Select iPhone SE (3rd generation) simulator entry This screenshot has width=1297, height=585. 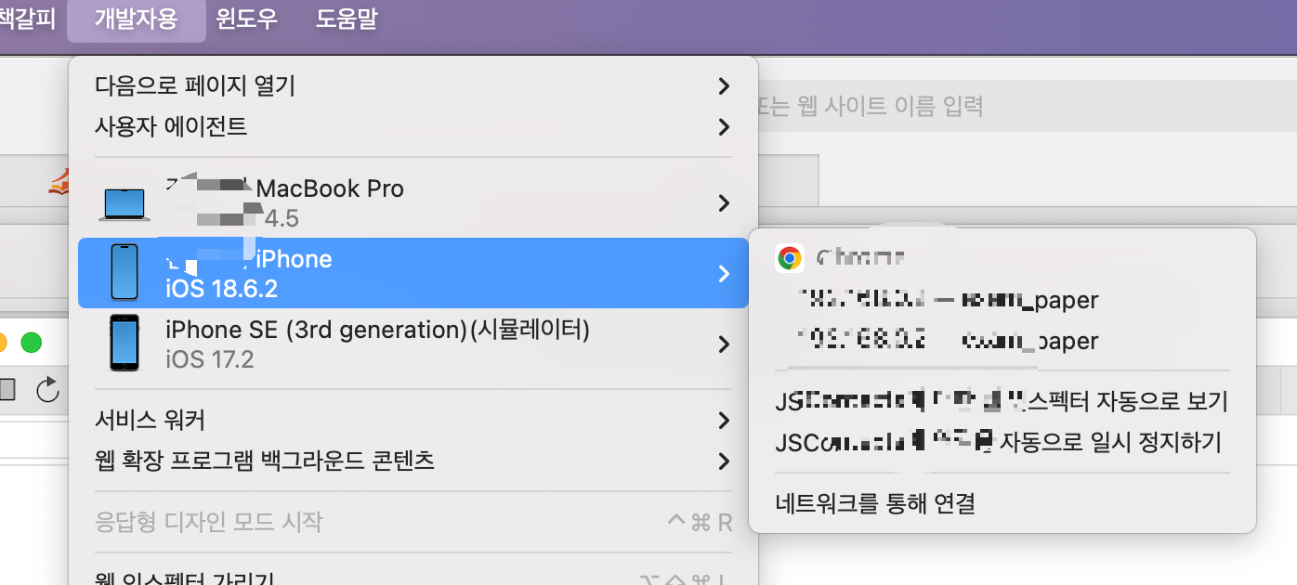coord(413,344)
